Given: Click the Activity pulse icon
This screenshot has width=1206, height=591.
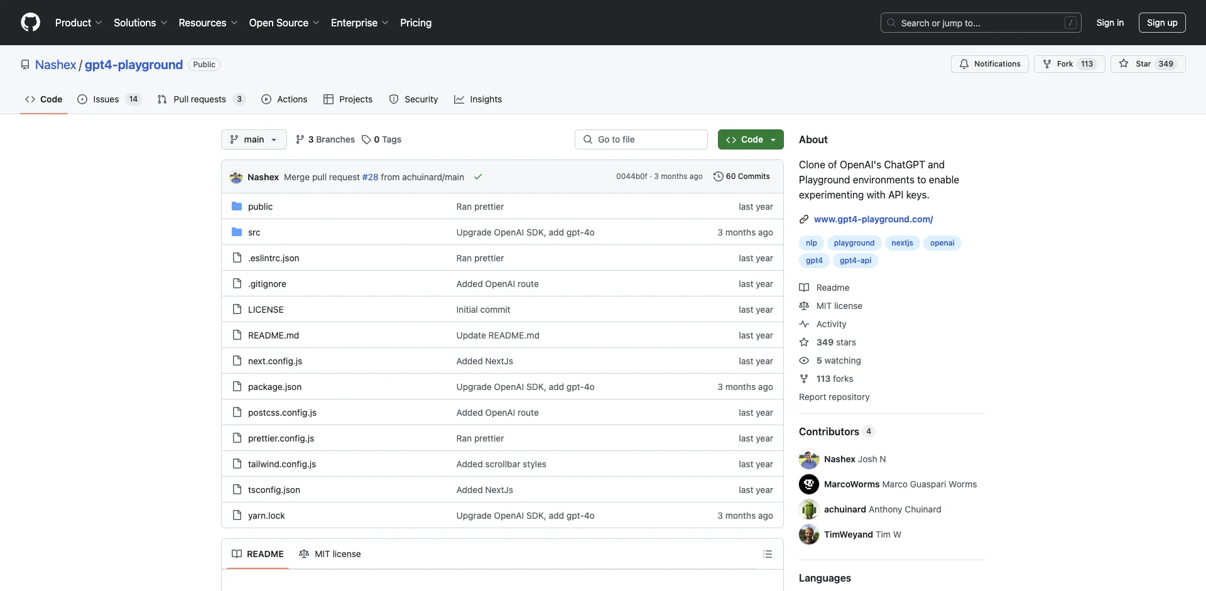Looking at the screenshot, I should pyautogui.click(x=804, y=324).
